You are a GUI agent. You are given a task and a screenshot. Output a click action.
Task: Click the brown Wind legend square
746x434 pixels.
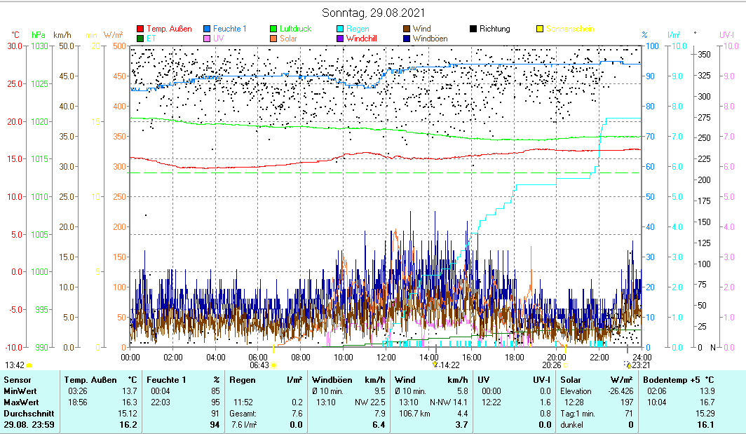(407, 29)
